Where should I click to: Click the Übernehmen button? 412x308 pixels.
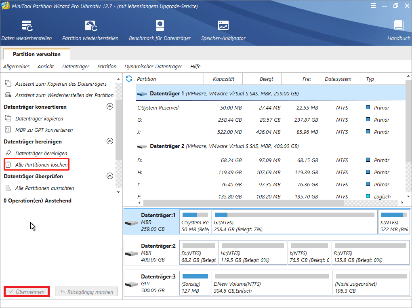[27, 292]
